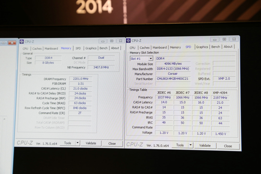The image size is (261, 174).
Task: Expand the Tools dropdown arrow in the Memory window
Action: pyautogui.click(x=78, y=143)
